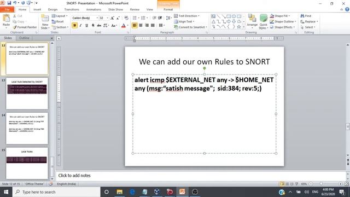Open Align Text menu
Screen dimensions: 350x197
(184, 21)
